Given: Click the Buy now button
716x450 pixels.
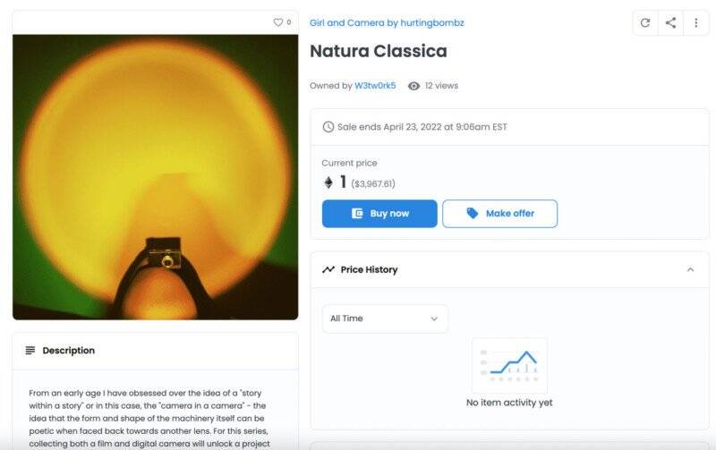Looking at the screenshot, I should [x=379, y=214].
